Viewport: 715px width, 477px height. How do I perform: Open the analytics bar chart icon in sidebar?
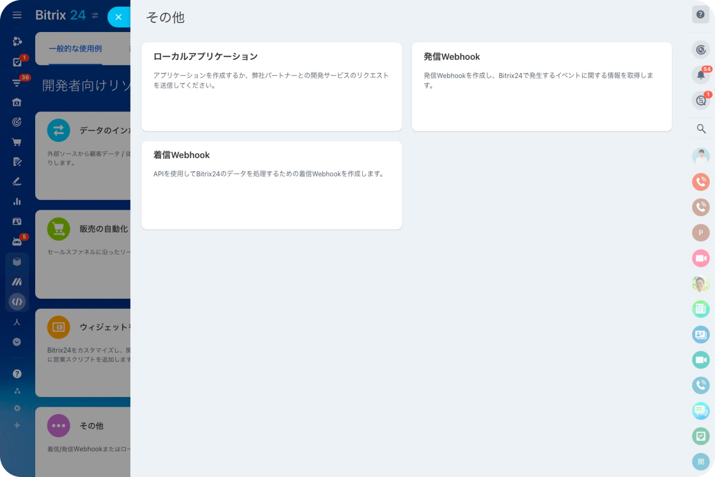tap(17, 202)
